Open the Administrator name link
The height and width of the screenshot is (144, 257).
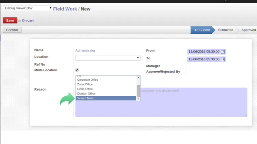click(x=85, y=51)
